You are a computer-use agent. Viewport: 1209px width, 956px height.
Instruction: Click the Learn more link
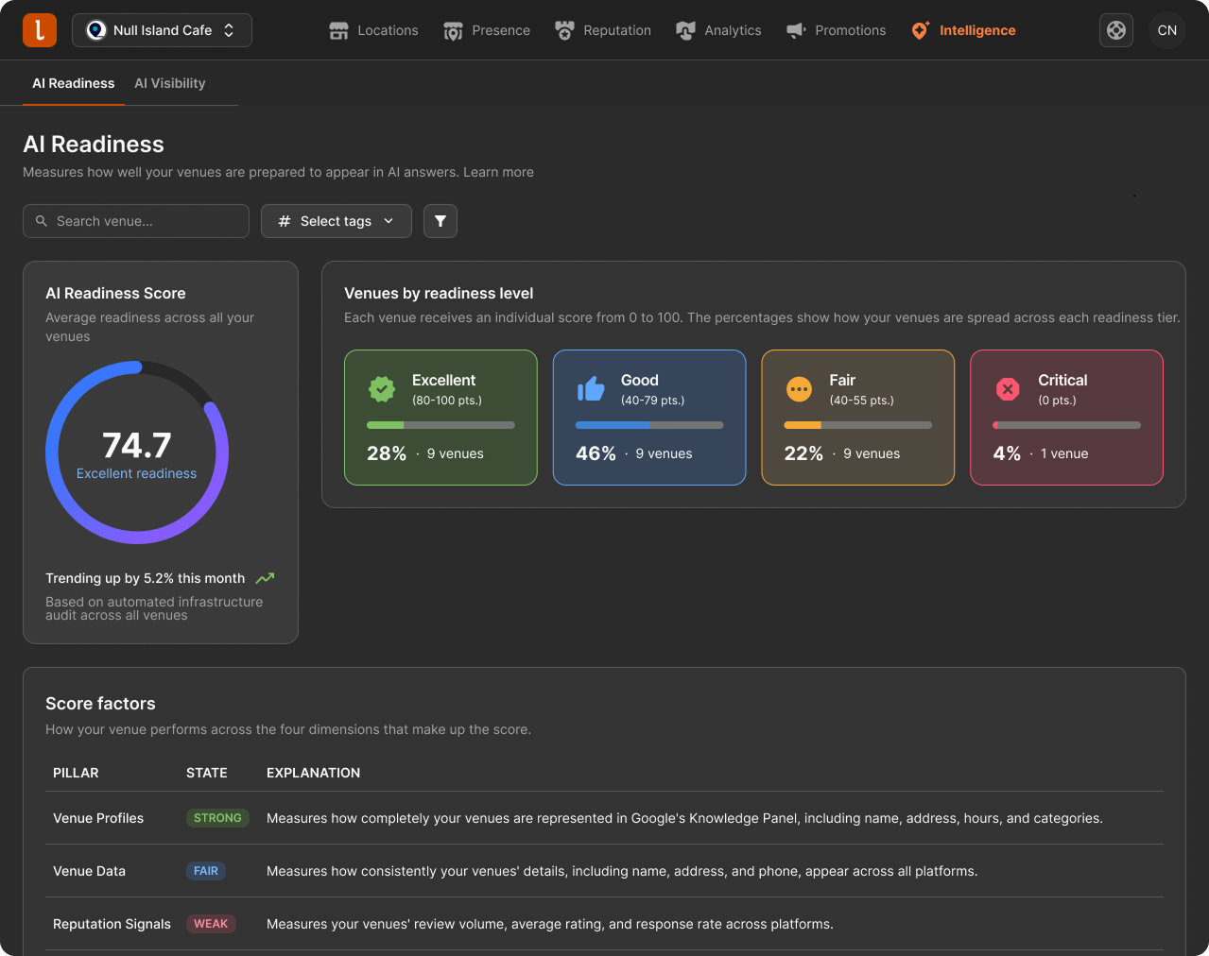pyautogui.click(x=498, y=172)
